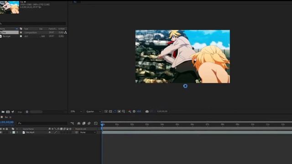This screenshot has width=292, height=164.
Task: Click the Lock column header icon
Action: (x=7, y=129)
